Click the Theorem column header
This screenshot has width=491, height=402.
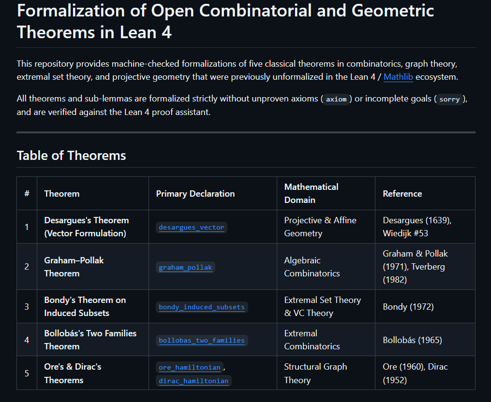coord(93,194)
